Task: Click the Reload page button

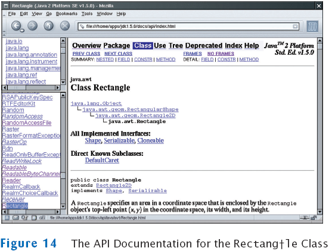Action: pos(48,26)
